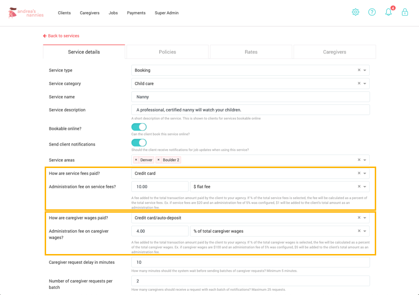Clear the $ flat fee selection
419x295 pixels.
pos(359,186)
